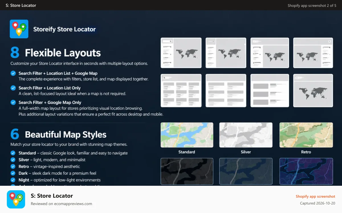Click 'Plus additional layout variations' sentence
Screen dimensions: 342x213
coord(91,114)
